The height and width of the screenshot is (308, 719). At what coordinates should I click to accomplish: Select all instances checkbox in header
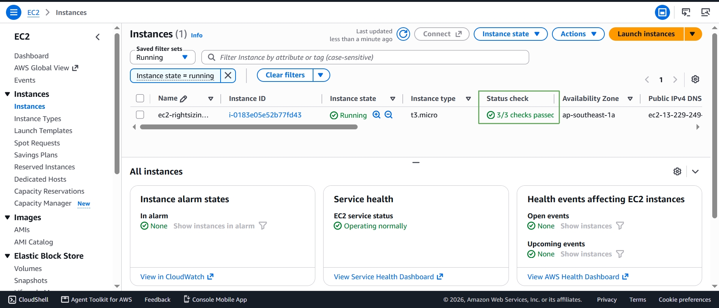[140, 98]
